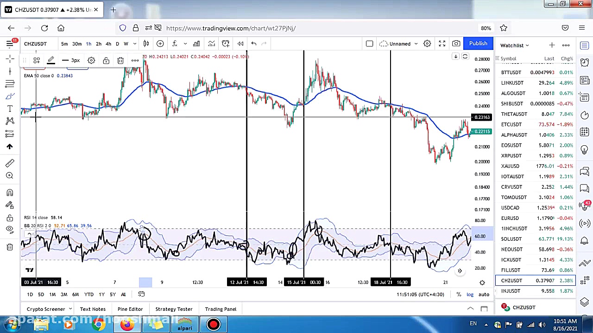Screen dimensions: 593x333
Task: Toggle log scale on the chart
Action: tap(470, 295)
